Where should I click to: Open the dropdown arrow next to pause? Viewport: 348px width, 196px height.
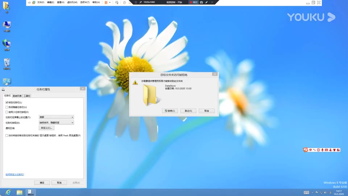109,3
